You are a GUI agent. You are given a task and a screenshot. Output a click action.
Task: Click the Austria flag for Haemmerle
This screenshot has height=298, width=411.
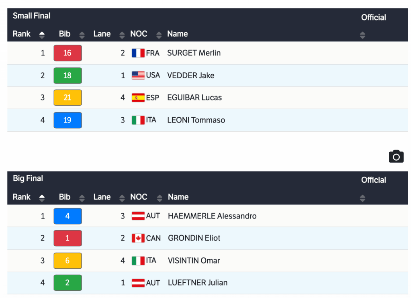point(138,216)
